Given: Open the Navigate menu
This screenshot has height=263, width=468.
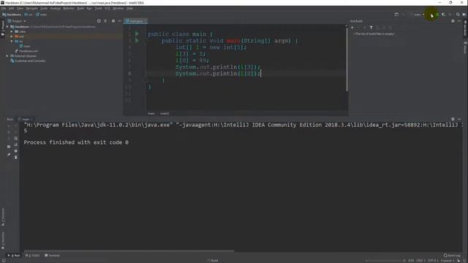Looking at the screenshot, I should [31, 8].
